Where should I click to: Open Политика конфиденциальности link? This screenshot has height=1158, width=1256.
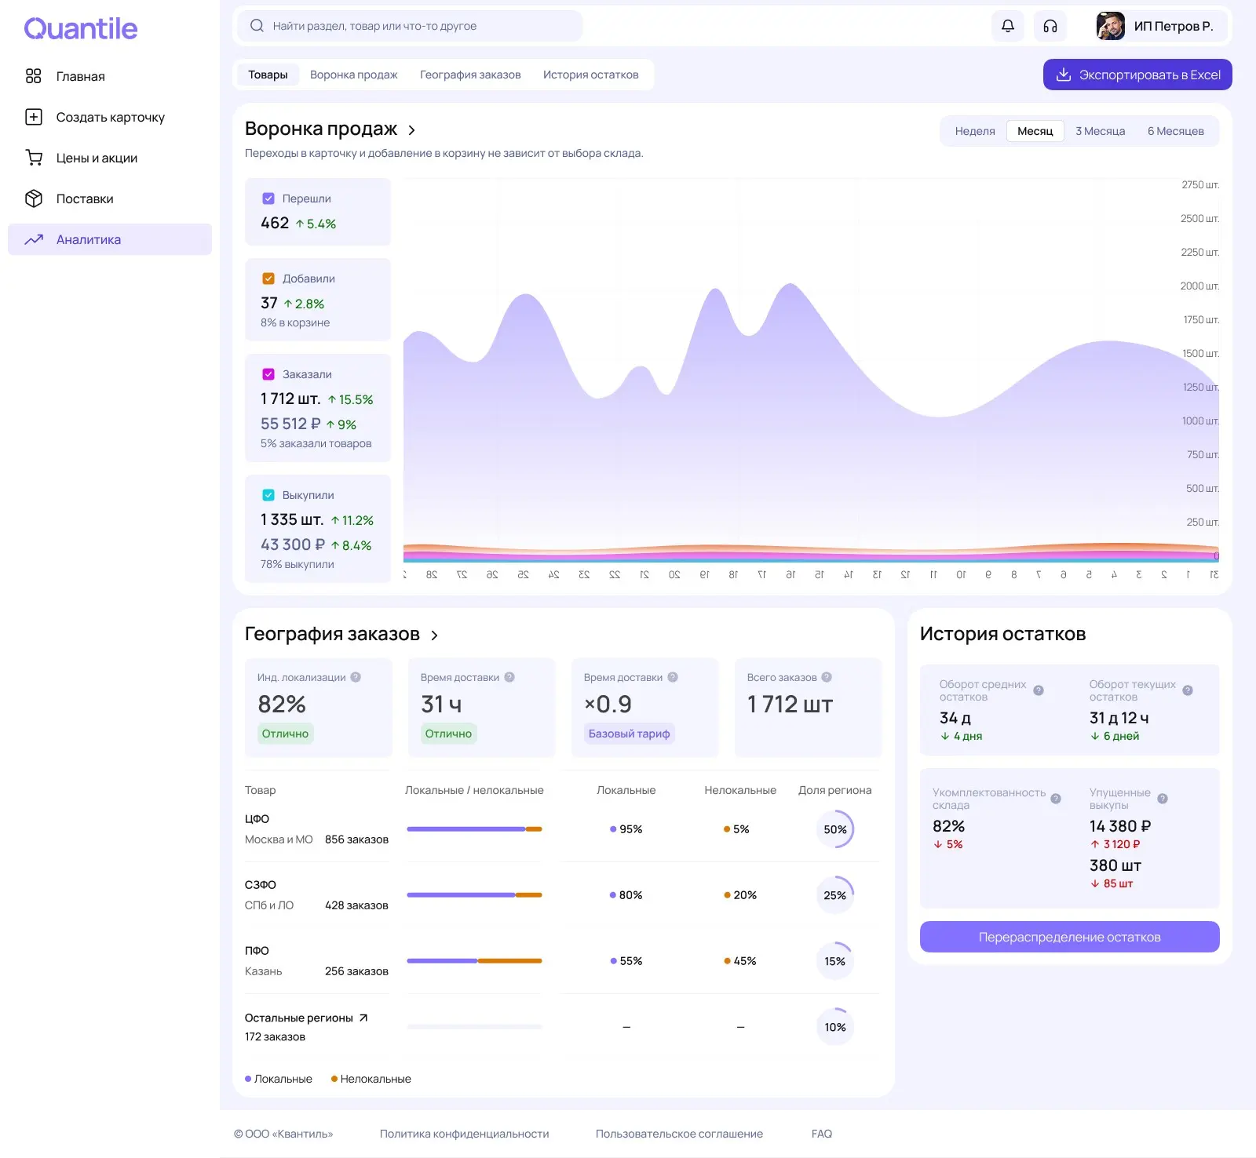[x=464, y=1134]
